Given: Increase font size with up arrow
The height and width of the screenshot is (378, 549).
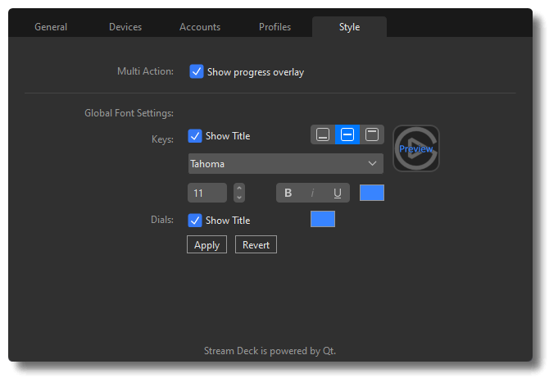Looking at the screenshot, I should tap(239, 188).
